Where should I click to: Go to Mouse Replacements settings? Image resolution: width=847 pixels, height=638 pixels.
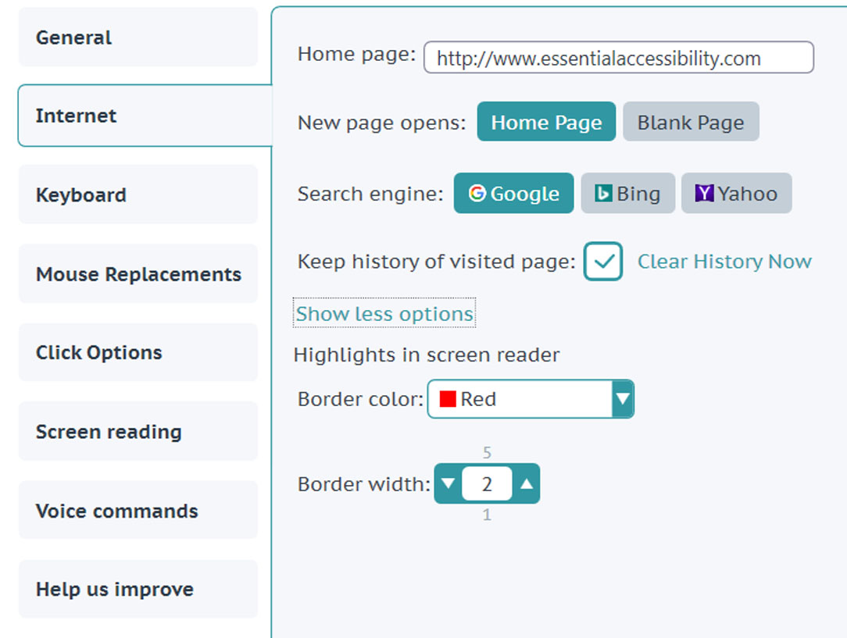138,273
